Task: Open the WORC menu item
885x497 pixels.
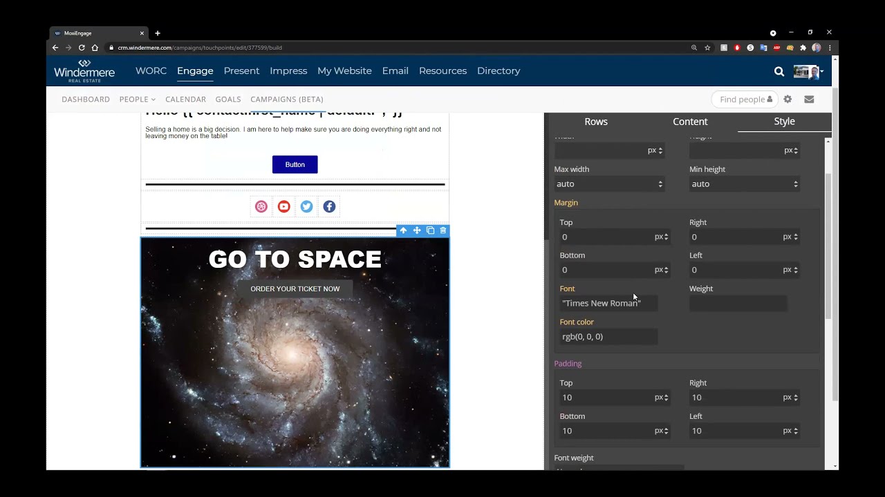Action: tap(151, 70)
